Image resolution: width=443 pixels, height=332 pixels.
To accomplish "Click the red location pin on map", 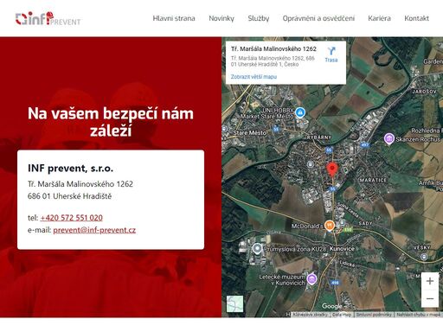I will coord(332,169).
